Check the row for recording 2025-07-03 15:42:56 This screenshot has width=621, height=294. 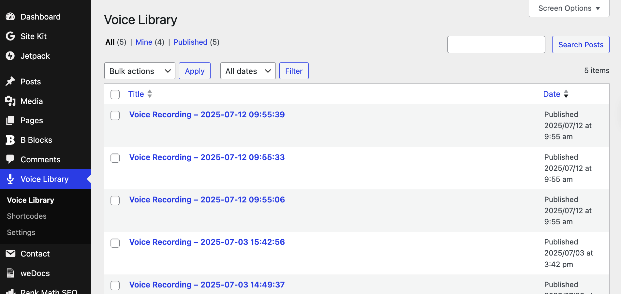point(115,243)
